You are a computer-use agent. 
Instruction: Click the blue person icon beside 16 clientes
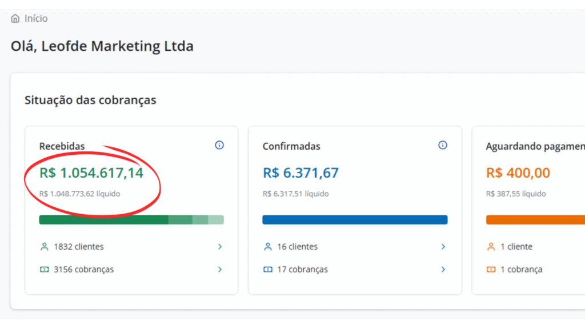(267, 247)
